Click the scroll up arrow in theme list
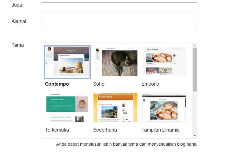The width and height of the screenshot is (230, 153). (x=195, y=46)
